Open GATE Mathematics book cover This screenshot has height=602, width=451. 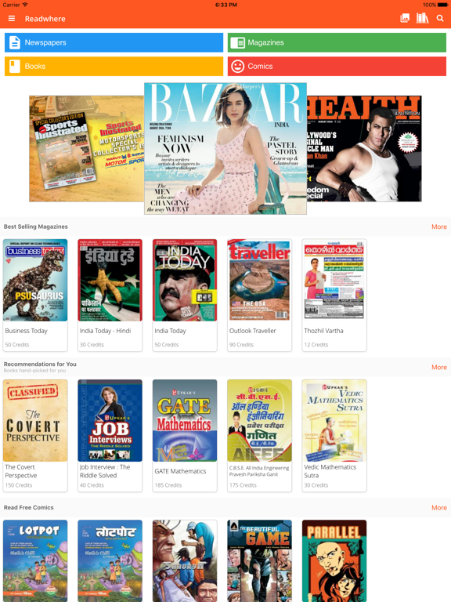[185, 420]
